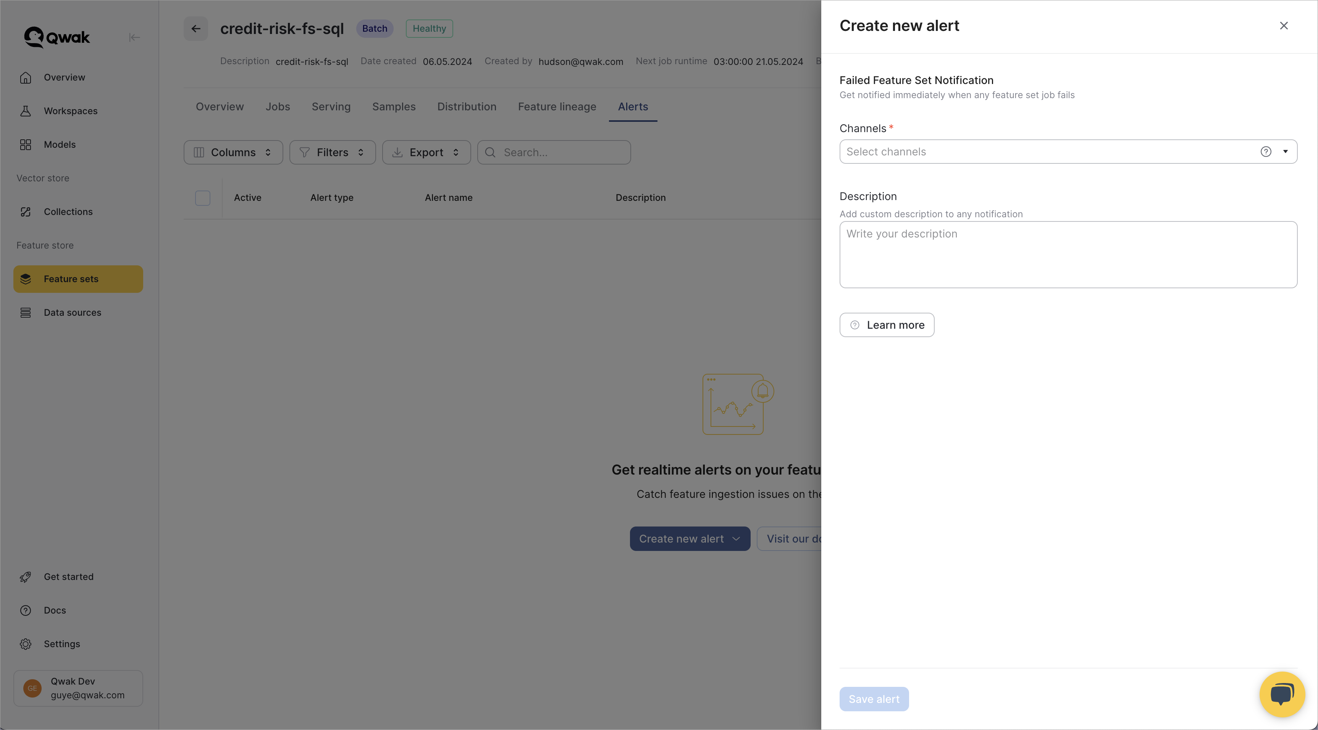Open Workspaces from the sidebar
The image size is (1318, 730).
click(x=70, y=111)
